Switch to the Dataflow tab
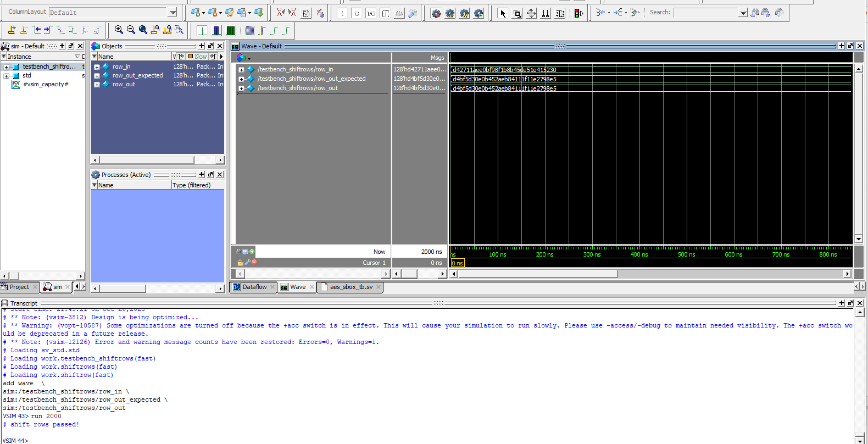This screenshot has width=868, height=444. [x=254, y=287]
